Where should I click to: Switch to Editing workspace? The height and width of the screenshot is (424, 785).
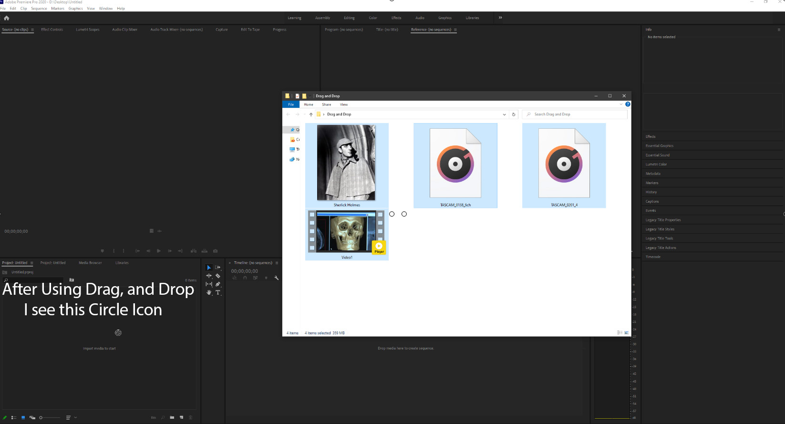click(x=349, y=18)
